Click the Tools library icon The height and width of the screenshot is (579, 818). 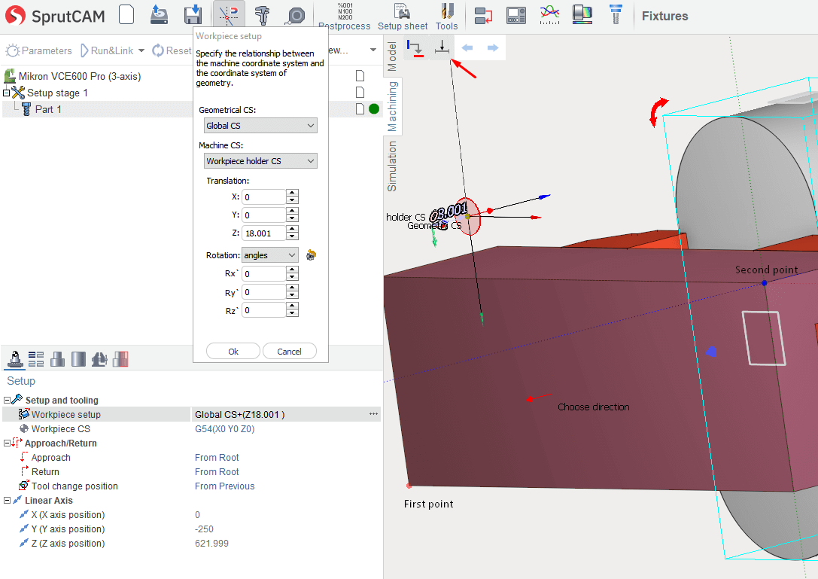pos(446,17)
